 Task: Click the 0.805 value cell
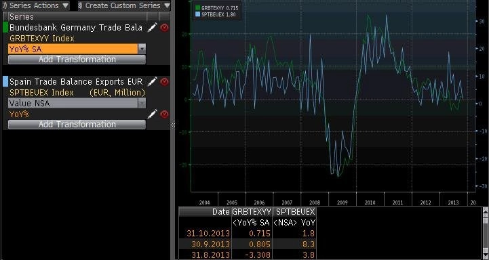tap(260, 244)
